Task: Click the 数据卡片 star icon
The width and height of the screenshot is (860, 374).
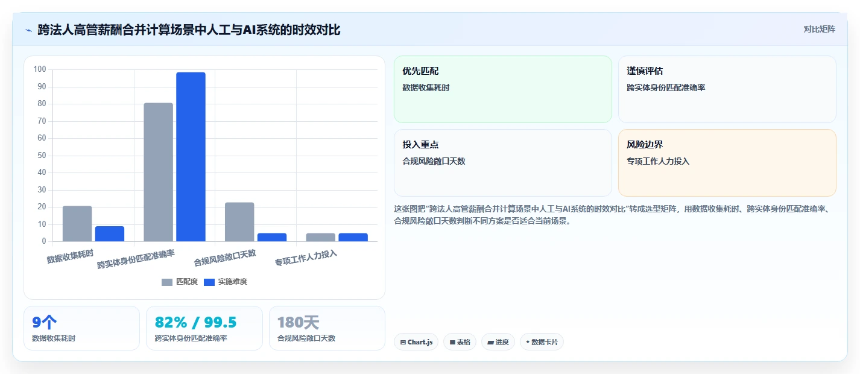Action: pos(528,342)
